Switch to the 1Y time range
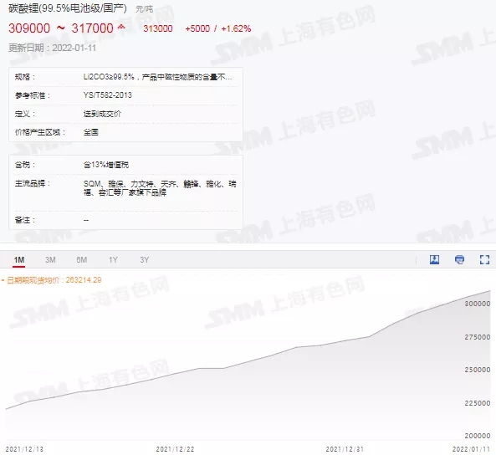Screen dimensions: 496x455 (x=113, y=260)
